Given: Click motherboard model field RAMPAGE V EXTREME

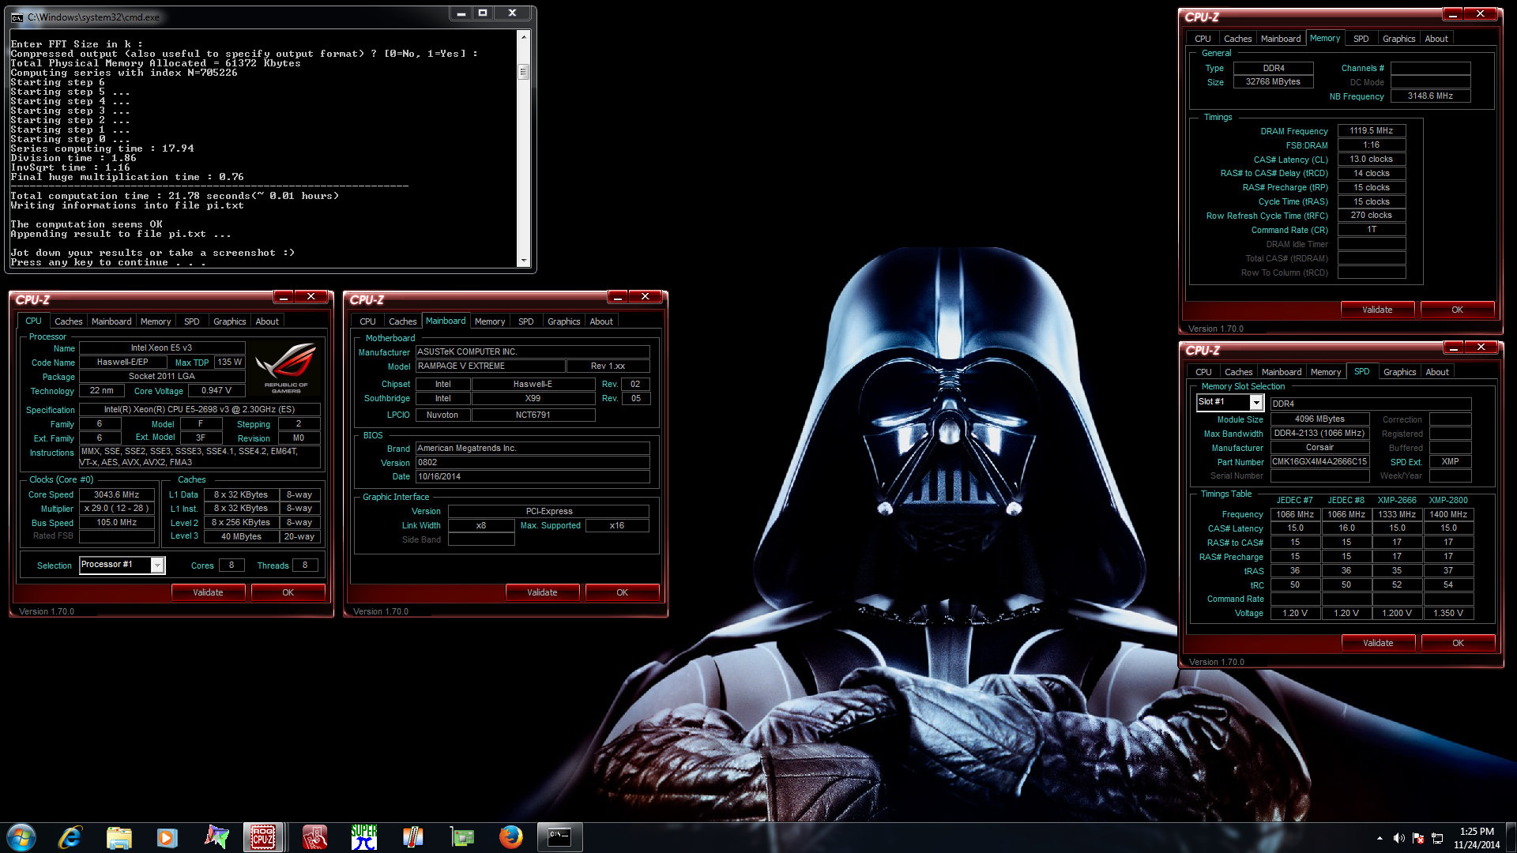Looking at the screenshot, I should coord(491,366).
